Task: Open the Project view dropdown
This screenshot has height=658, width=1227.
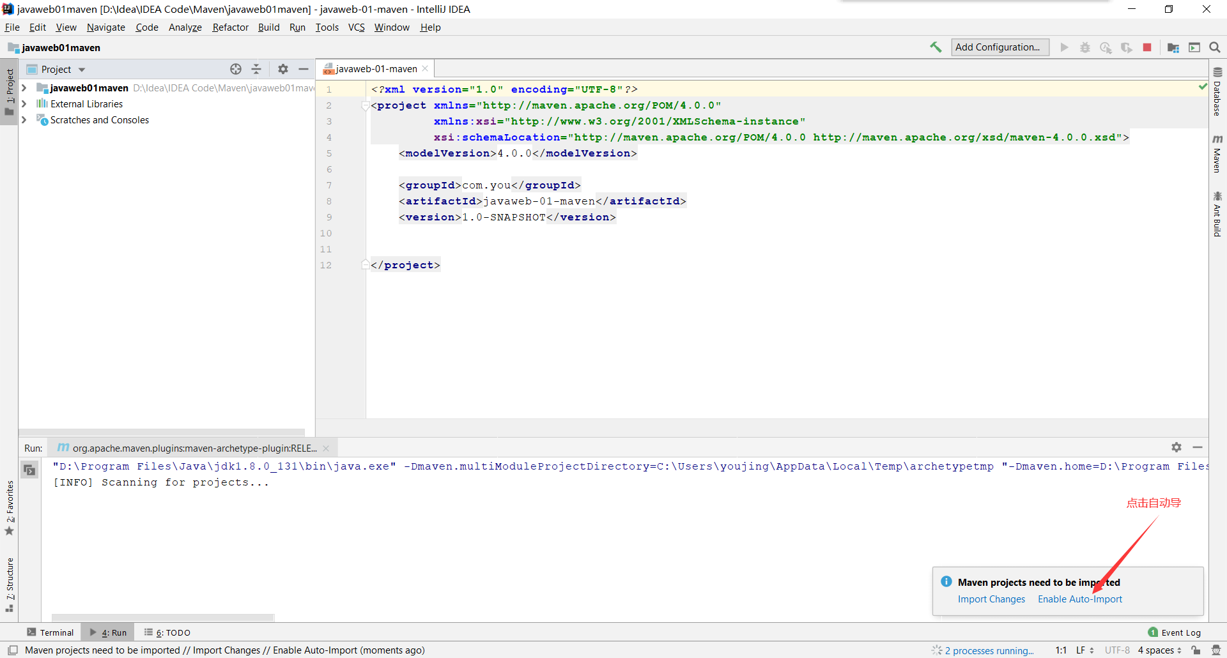Action: [82, 70]
